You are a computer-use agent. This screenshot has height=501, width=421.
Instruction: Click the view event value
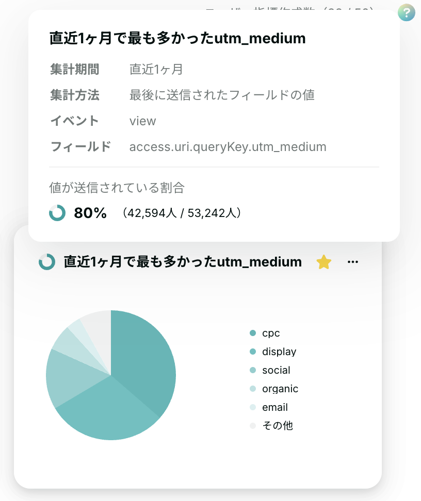coord(143,121)
